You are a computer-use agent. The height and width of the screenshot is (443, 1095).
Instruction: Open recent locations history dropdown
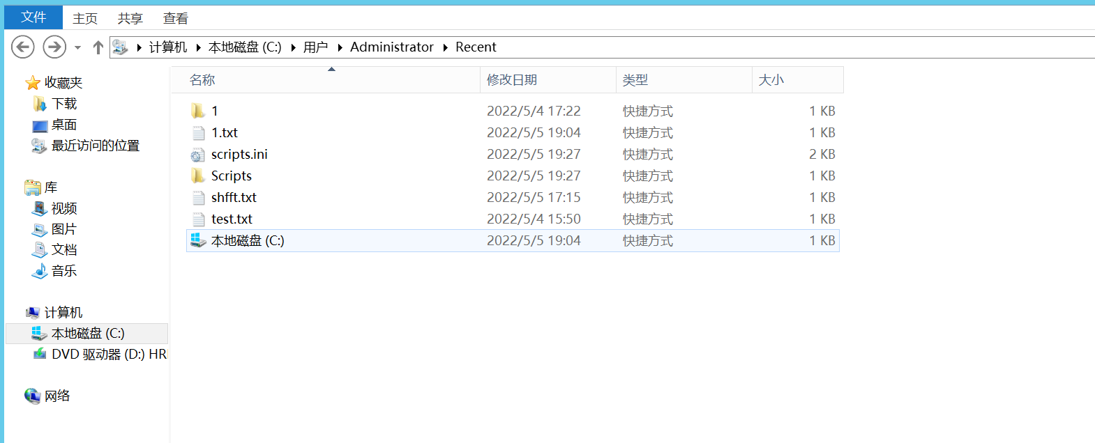[77, 47]
